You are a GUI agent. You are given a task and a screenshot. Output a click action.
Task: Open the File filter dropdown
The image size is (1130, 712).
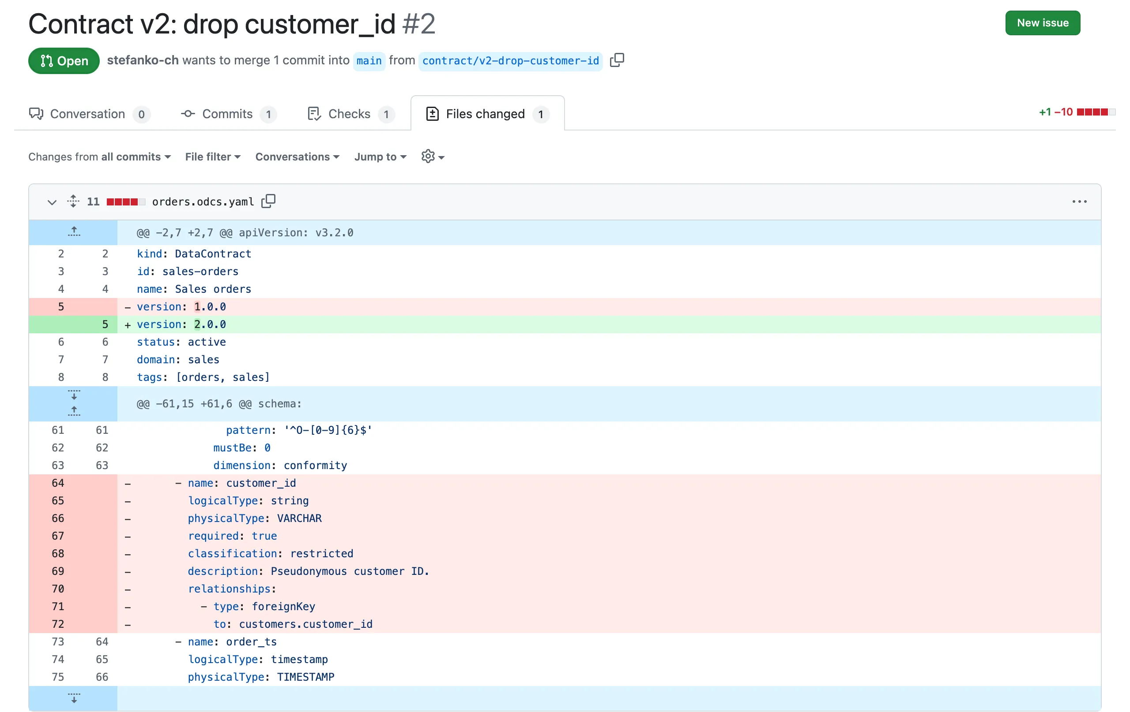[213, 157]
